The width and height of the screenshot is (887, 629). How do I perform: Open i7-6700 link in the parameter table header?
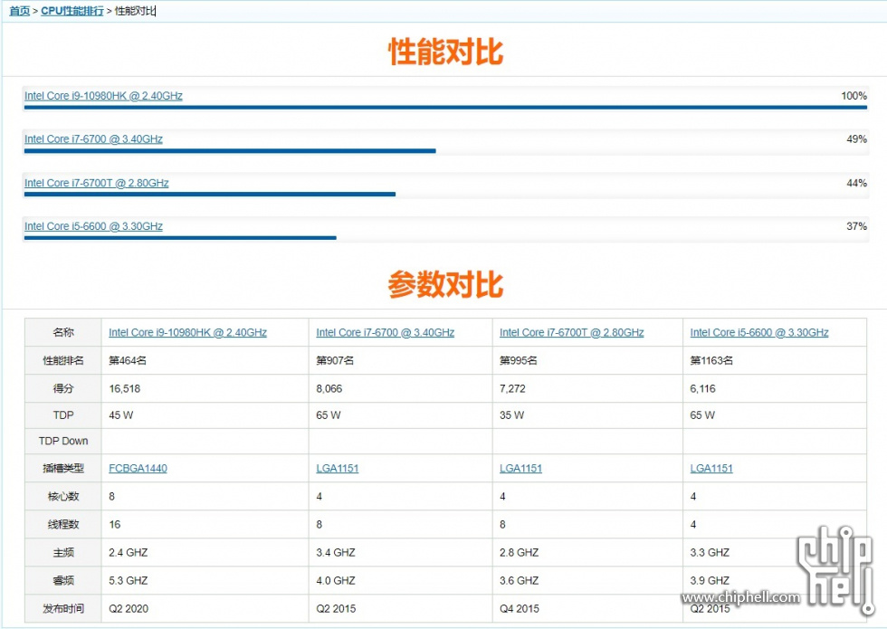386,332
